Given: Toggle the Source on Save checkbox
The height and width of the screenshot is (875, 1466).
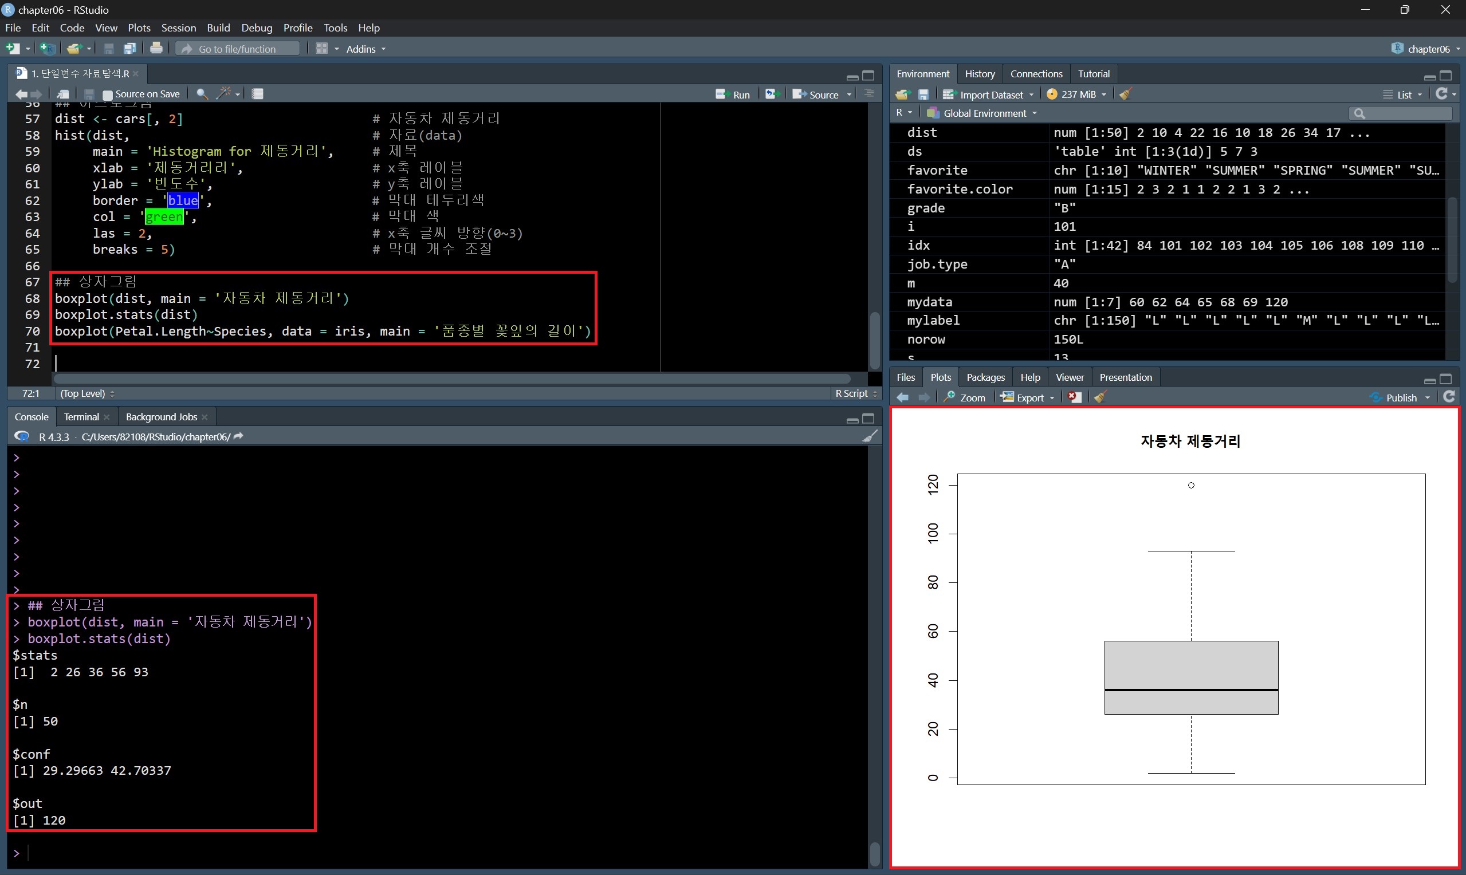Looking at the screenshot, I should click(x=107, y=94).
